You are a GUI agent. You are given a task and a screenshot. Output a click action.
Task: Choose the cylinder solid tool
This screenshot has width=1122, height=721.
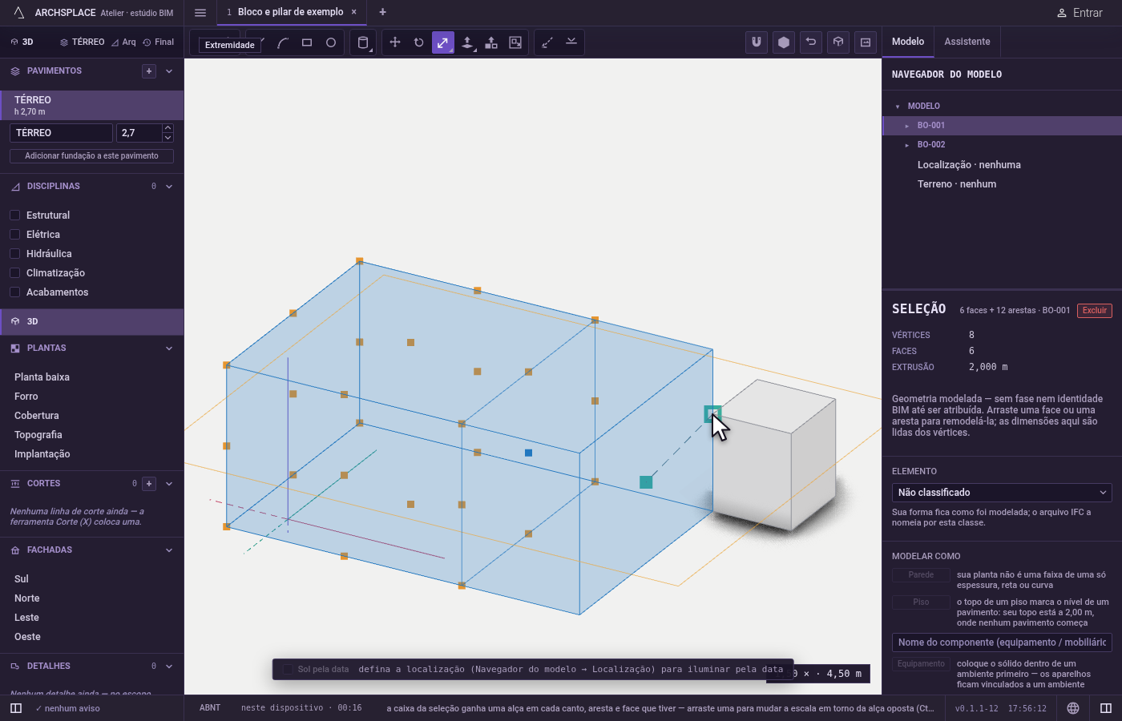pyautogui.click(x=363, y=42)
